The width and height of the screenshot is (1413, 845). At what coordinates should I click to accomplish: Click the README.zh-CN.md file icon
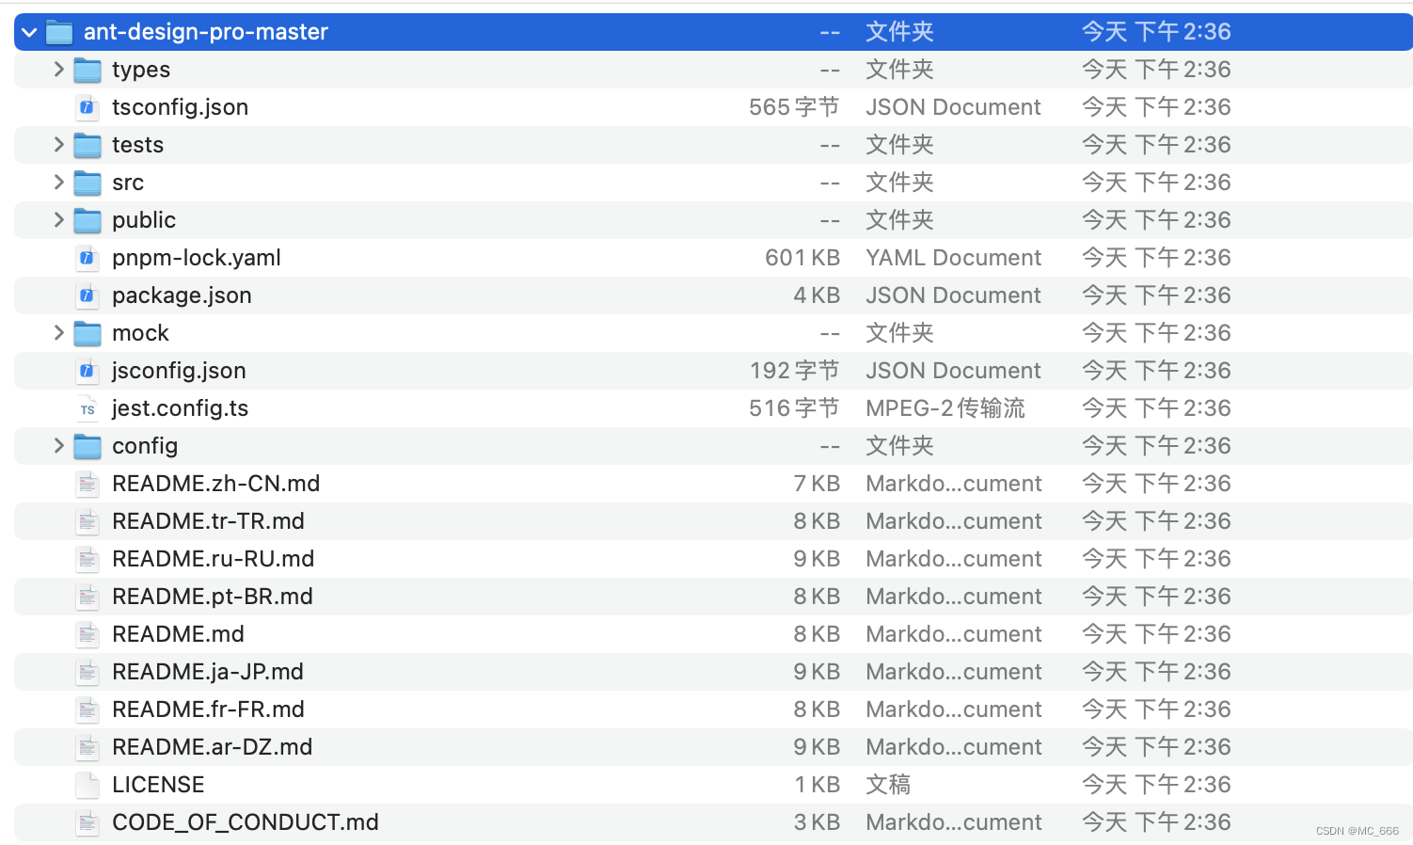(87, 484)
